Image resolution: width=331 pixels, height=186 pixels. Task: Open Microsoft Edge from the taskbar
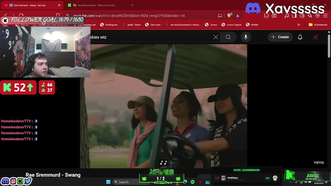(185, 182)
